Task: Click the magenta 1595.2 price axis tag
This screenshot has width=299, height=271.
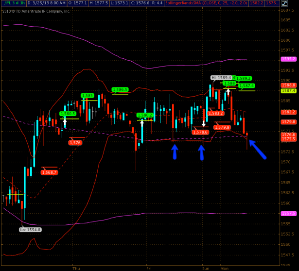Action: click(x=288, y=59)
